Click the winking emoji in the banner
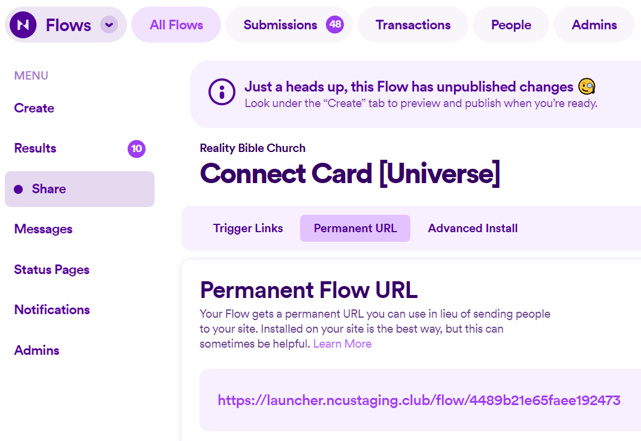The width and height of the screenshot is (641, 441). (x=587, y=87)
